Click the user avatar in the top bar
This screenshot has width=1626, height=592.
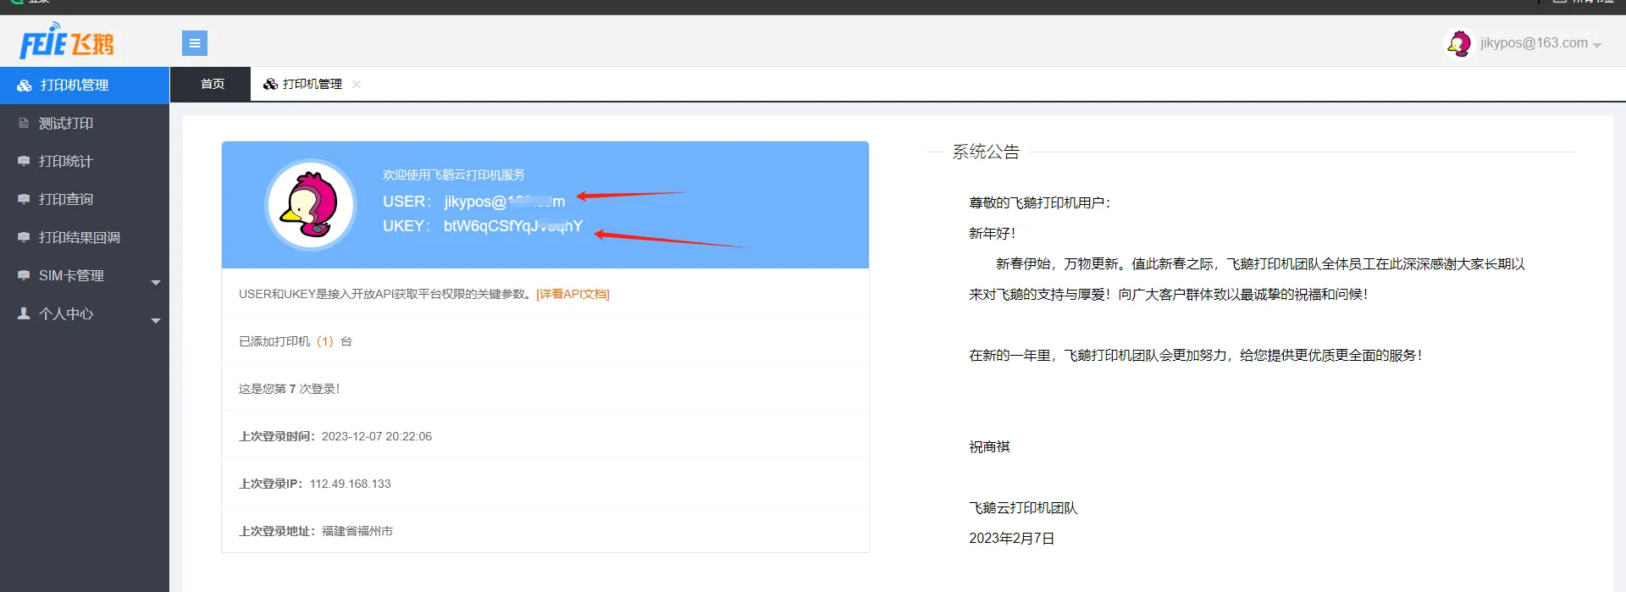(1458, 43)
